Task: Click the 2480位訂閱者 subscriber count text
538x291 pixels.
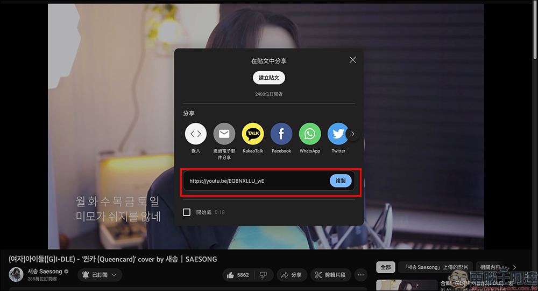Action: 268,94
